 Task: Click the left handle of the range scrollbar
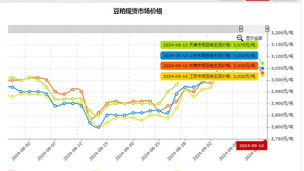pos(241,29)
